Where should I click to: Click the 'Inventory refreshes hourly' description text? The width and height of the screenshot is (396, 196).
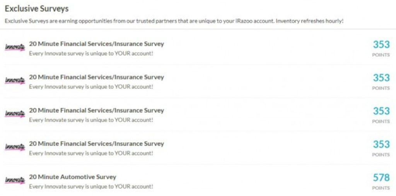(310, 21)
